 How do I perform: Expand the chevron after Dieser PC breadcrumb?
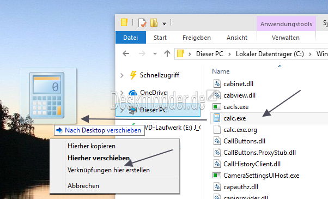229,54
